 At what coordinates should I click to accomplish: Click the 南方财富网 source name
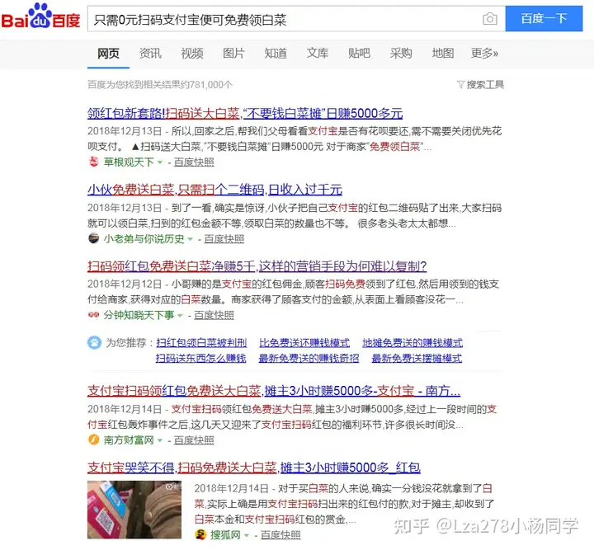(129, 440)
